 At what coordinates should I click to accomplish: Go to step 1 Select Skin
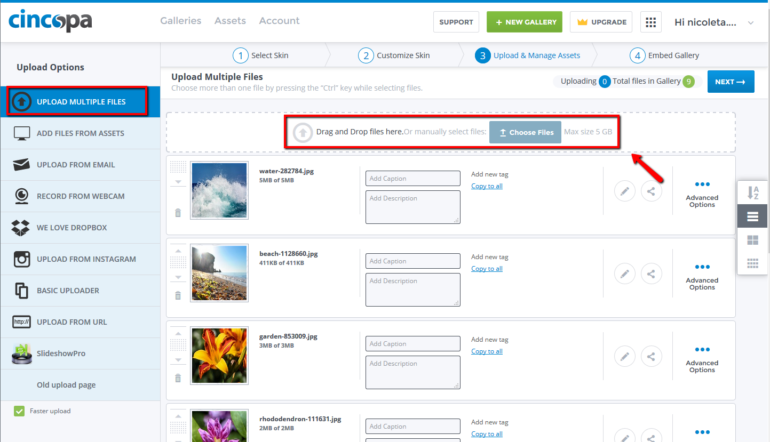coord(260,55)
